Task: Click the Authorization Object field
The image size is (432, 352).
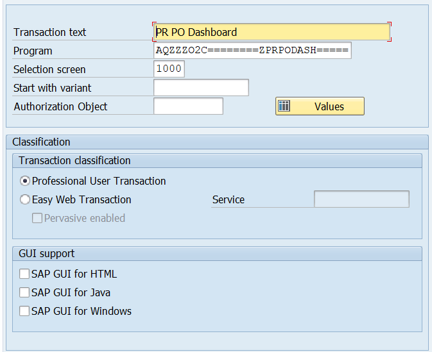Action: (188, 106)
